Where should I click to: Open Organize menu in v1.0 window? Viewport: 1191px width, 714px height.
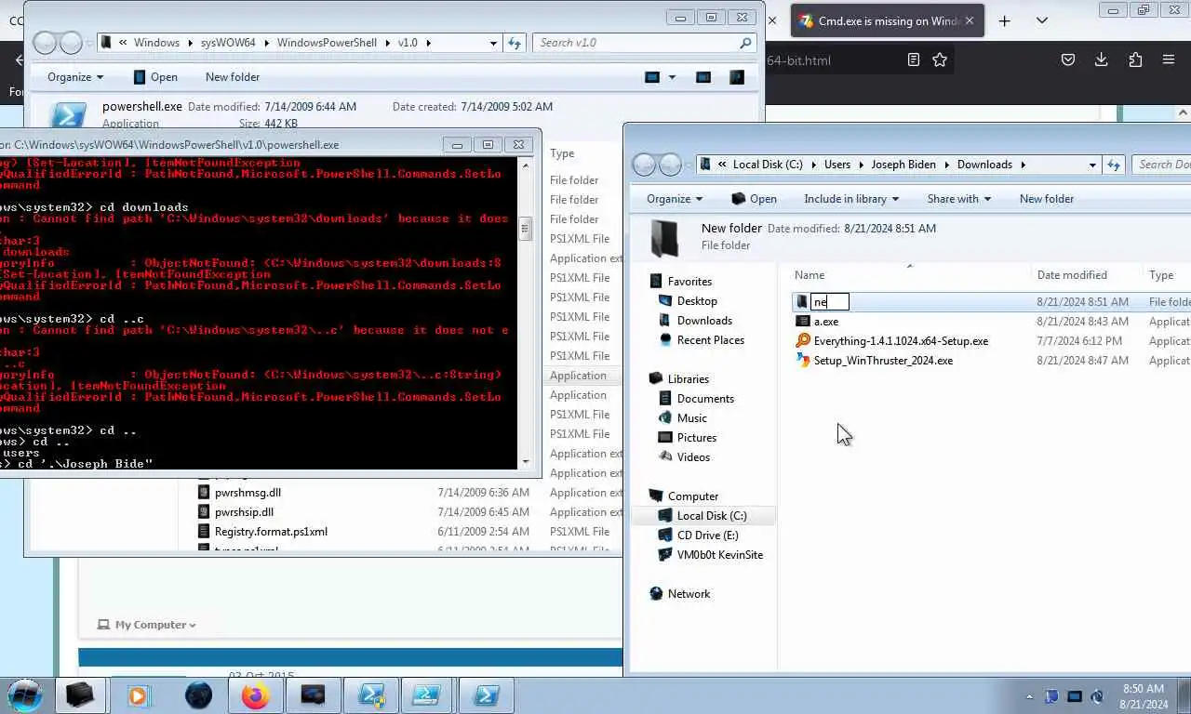coord(75,77)
